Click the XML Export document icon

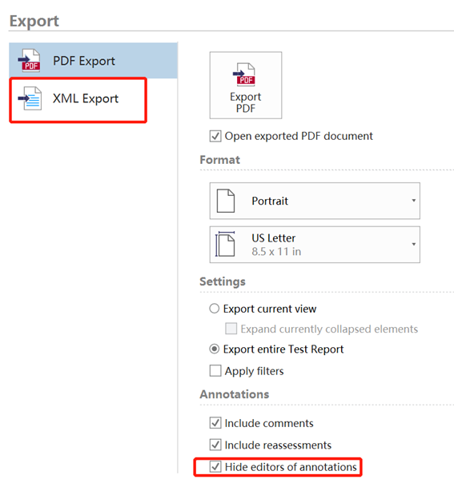[30, 98]
